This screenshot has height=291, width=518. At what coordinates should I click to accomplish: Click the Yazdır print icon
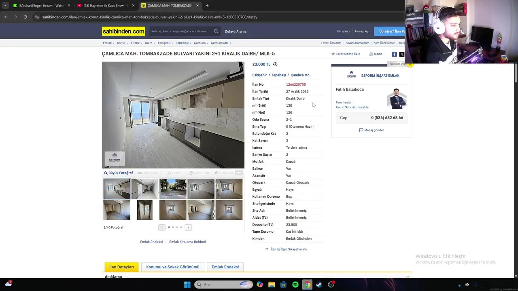[371, 54]
